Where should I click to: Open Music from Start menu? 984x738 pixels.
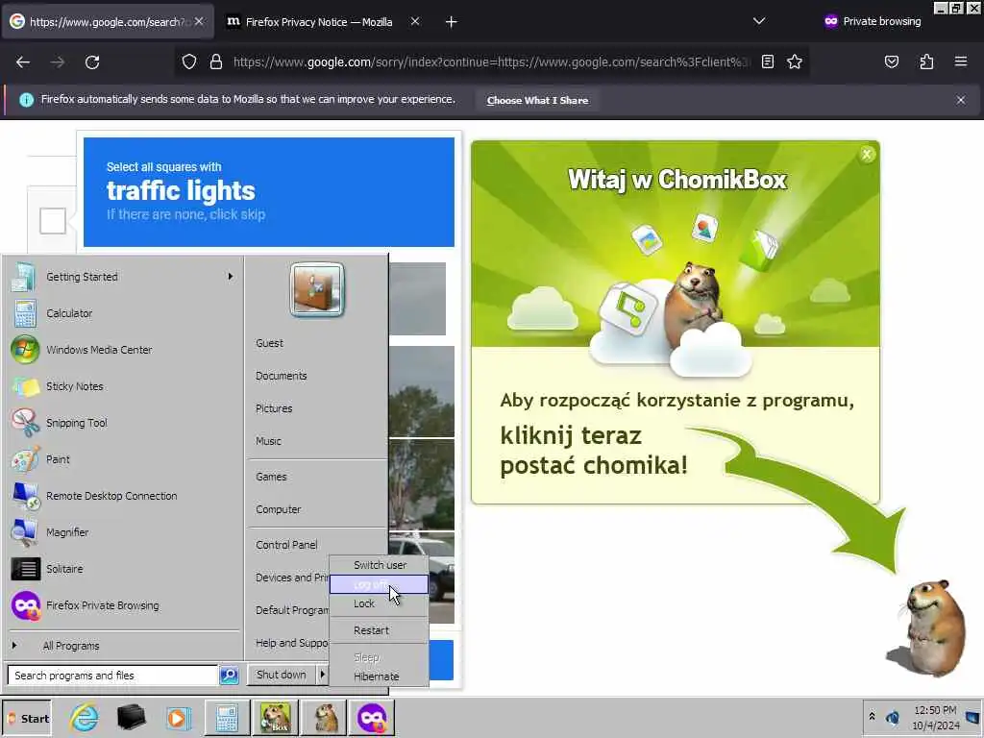coord(268,441)
